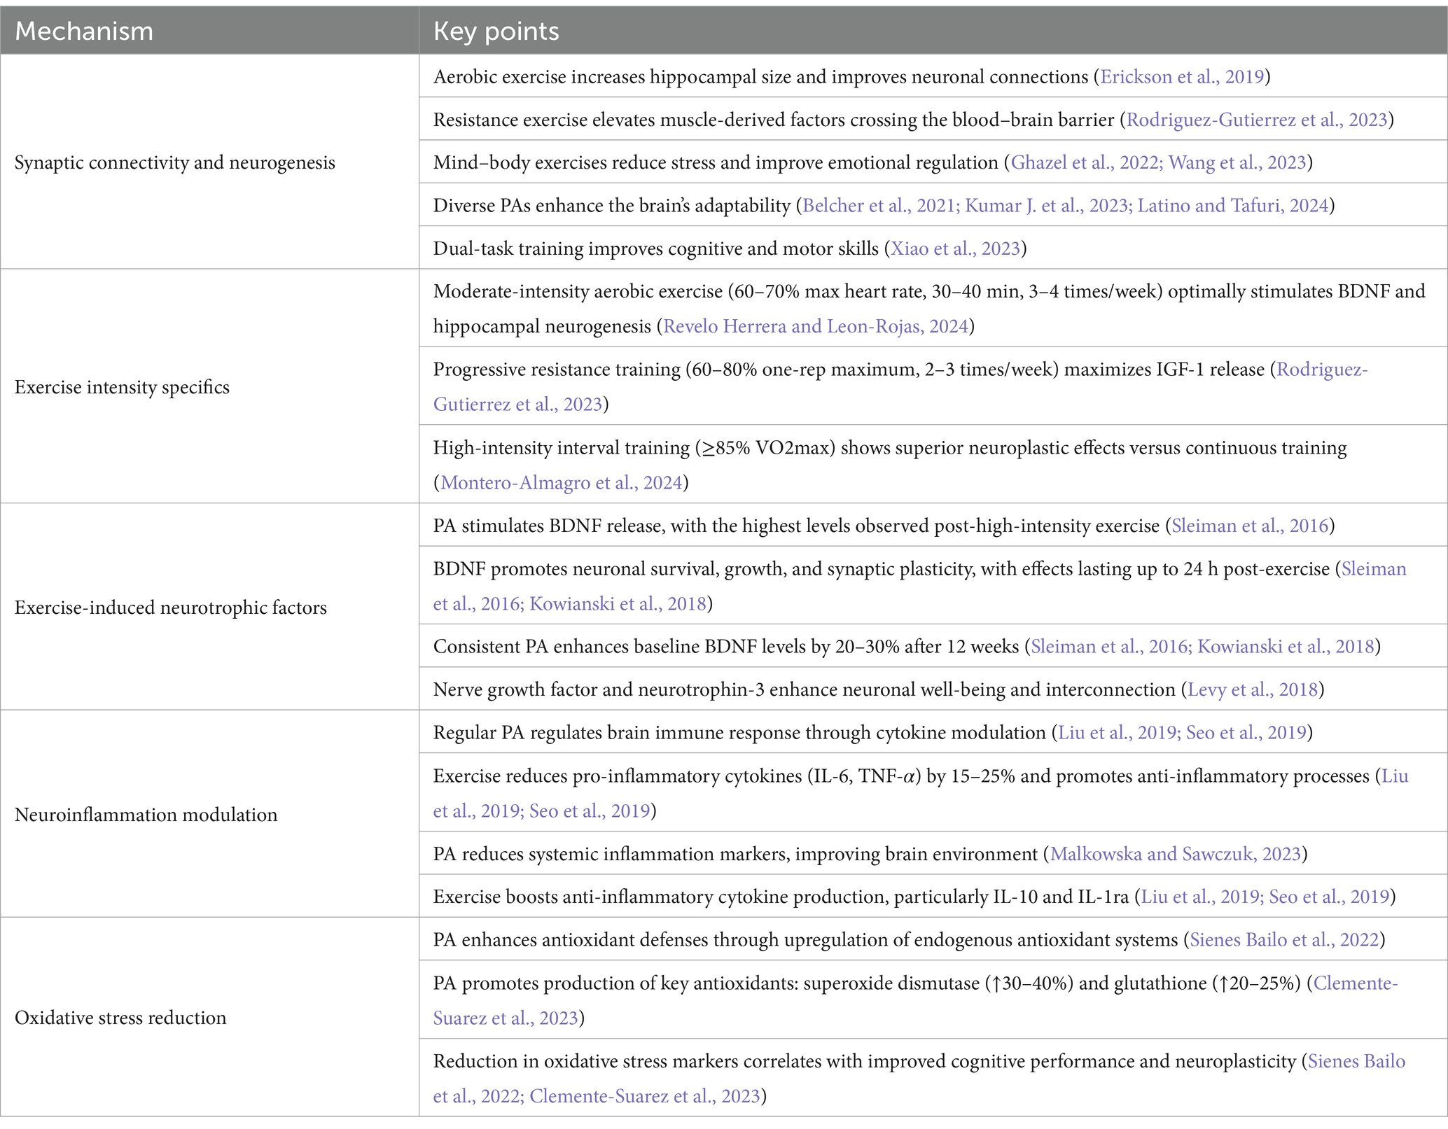Open the Xiao et al., 2023 citation
The image size is (1448, 1129).
click(955, 248)
